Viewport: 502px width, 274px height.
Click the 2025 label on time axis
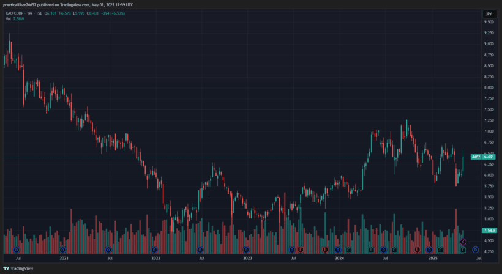click(432, 259)
